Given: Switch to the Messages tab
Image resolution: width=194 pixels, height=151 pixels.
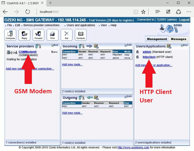Looking at the screenshot, I should coord(179,39).
